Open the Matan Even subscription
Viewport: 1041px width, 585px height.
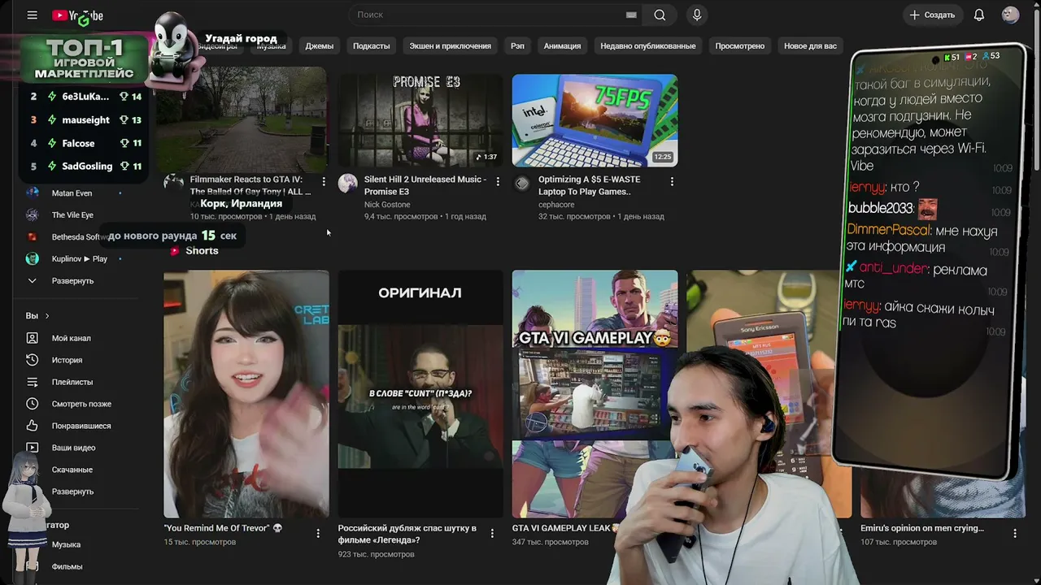coord(73,193)
